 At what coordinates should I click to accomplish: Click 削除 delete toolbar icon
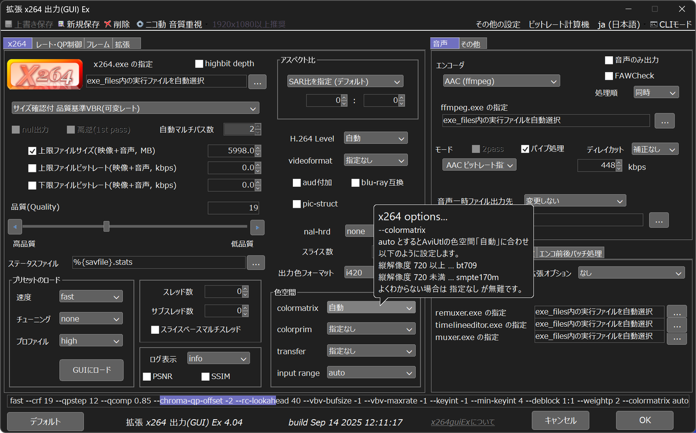[107, 24]
